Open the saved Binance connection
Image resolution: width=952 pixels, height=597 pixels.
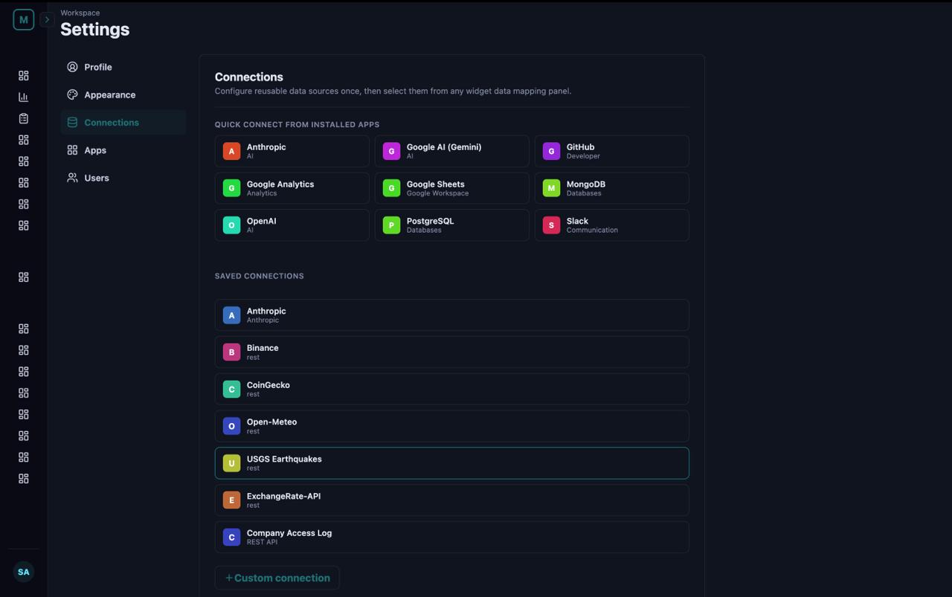451,352
